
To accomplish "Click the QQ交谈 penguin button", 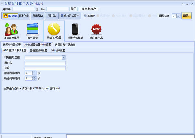I will [x=10, y=16].
